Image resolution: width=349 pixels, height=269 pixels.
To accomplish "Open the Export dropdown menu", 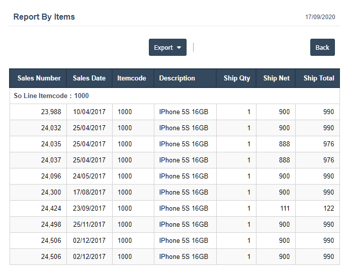I will tap(167, 47).
